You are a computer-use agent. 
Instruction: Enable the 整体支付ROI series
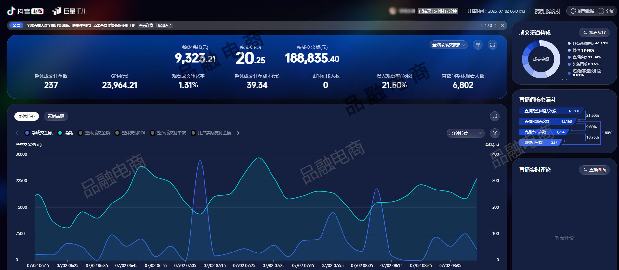coord(130,133)
